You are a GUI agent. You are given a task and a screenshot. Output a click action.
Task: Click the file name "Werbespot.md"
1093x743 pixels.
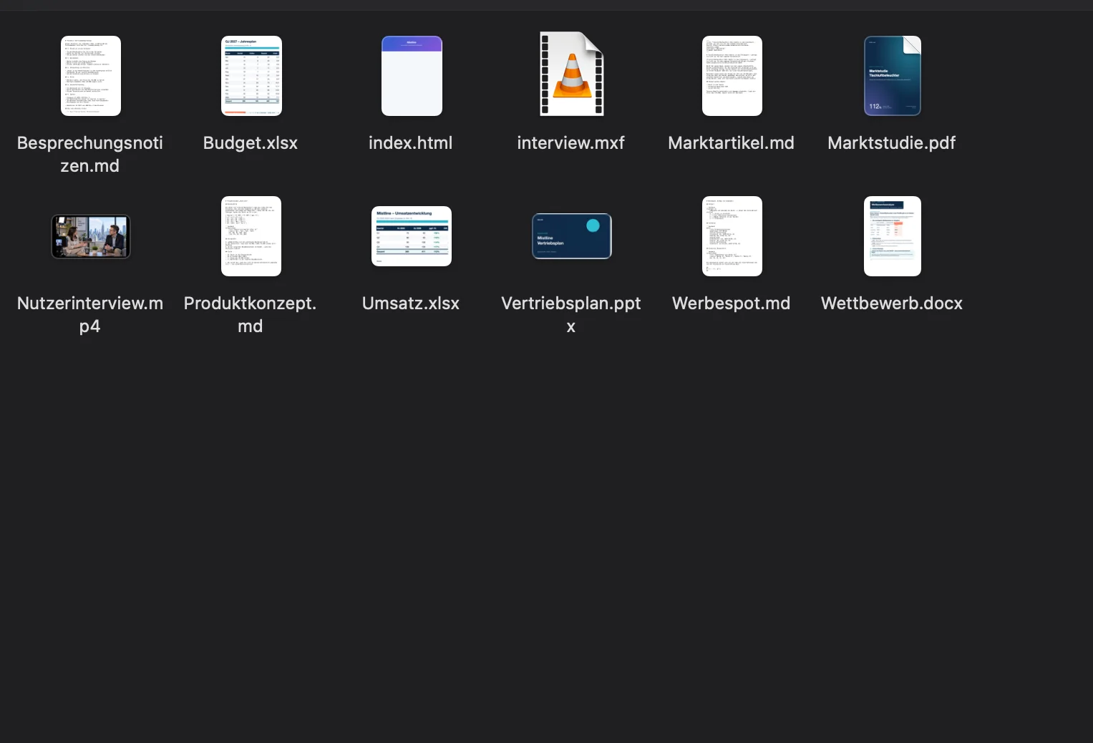tap(732, 303)
